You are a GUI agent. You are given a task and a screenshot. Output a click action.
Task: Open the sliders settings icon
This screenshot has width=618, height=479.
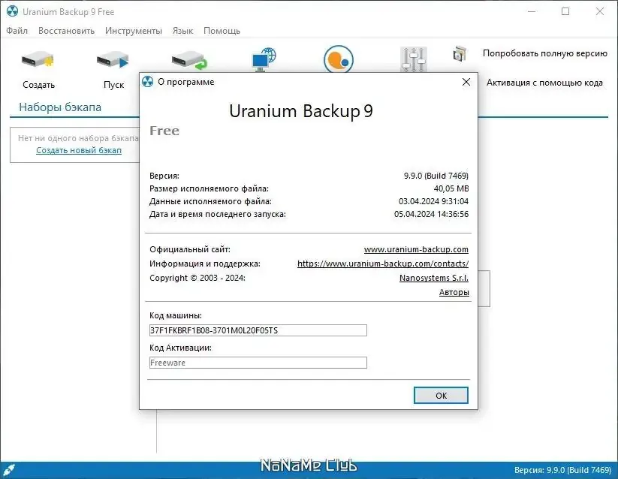[x=414, y=59]
